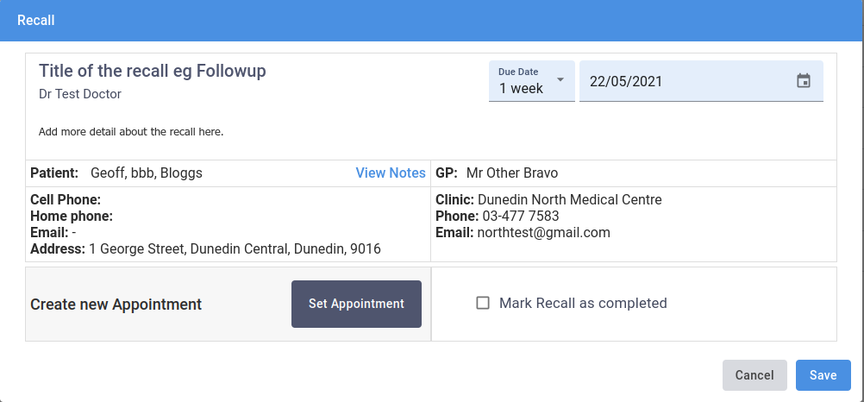Click the 22/05/2021 date field

681,82
